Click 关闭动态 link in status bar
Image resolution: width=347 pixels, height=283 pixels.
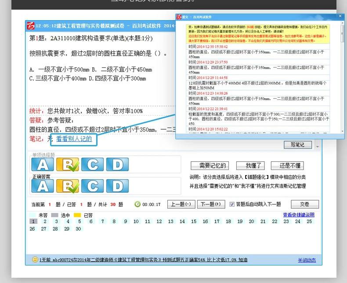coord(307,260)
